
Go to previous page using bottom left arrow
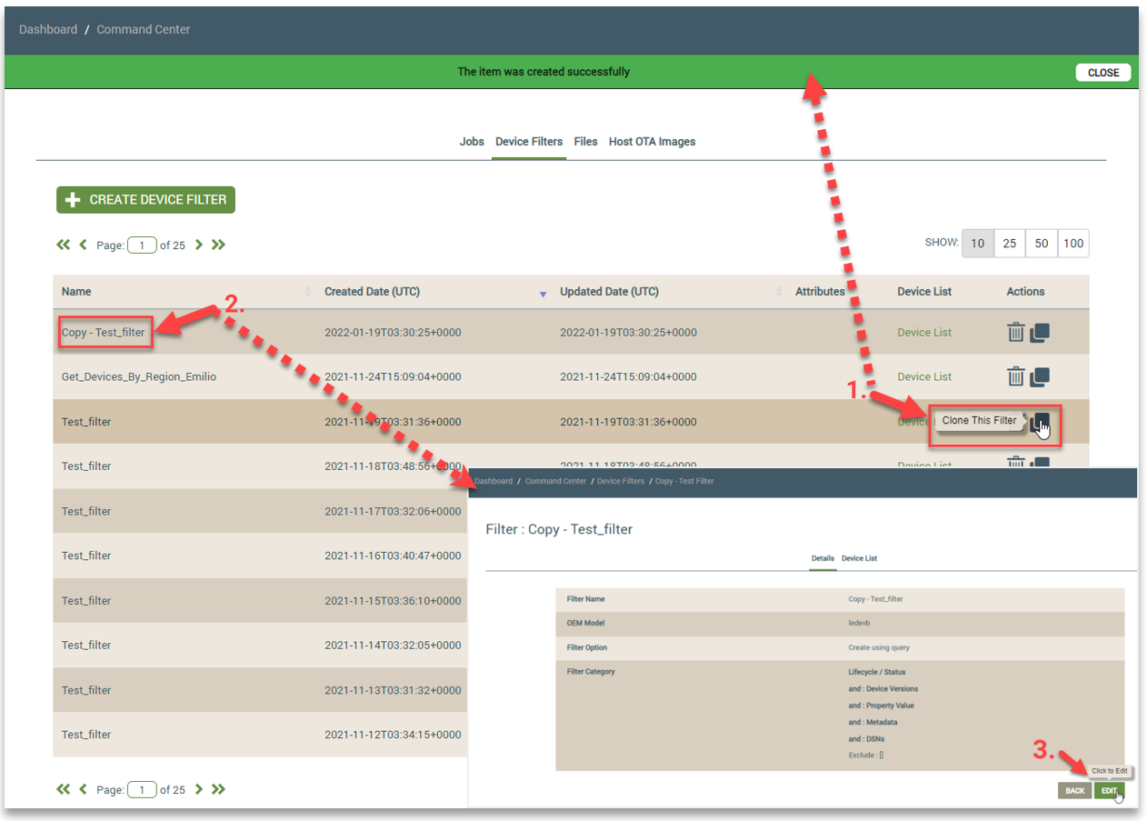click(84, 789)
